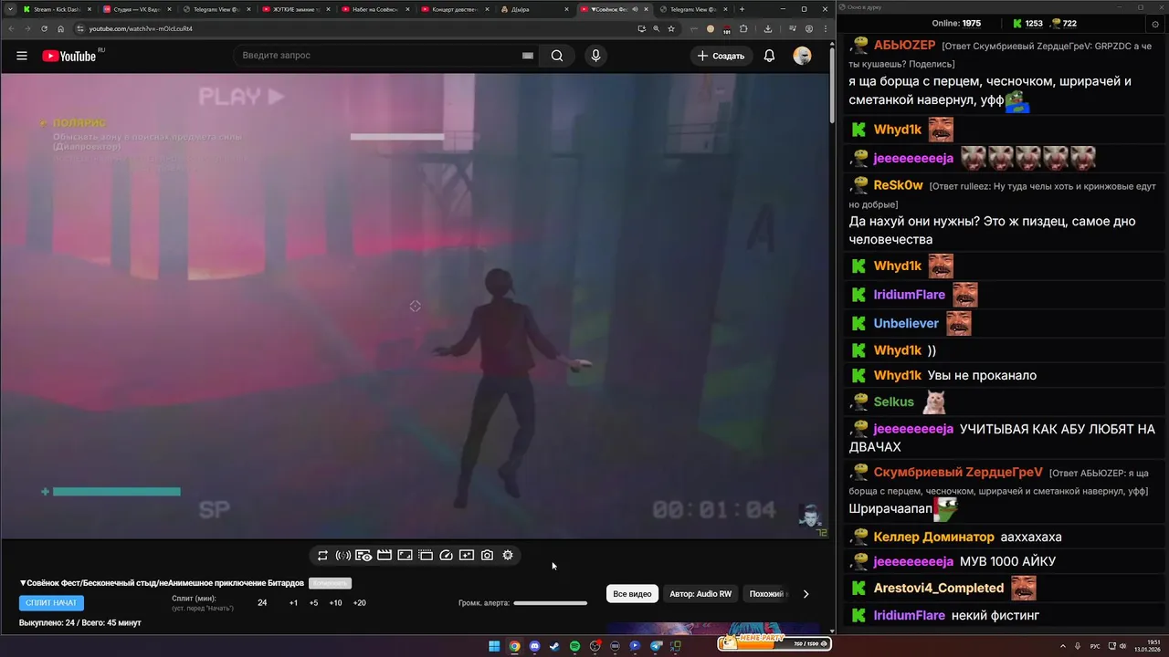Viewport: 1169px width, 657px height.
Task: Click username ReSk0w in chat
Action: click(898, 184)
